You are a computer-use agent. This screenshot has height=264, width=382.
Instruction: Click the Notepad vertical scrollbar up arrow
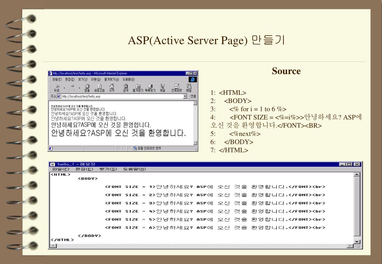click(357, 175)
